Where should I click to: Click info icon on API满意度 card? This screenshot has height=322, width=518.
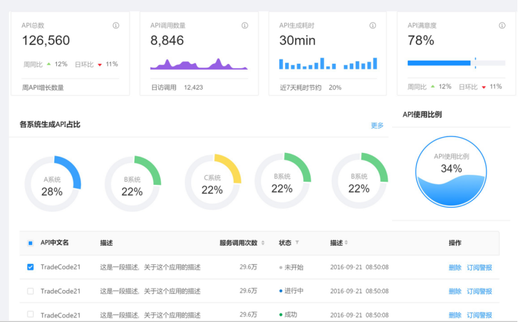point(502,26)
